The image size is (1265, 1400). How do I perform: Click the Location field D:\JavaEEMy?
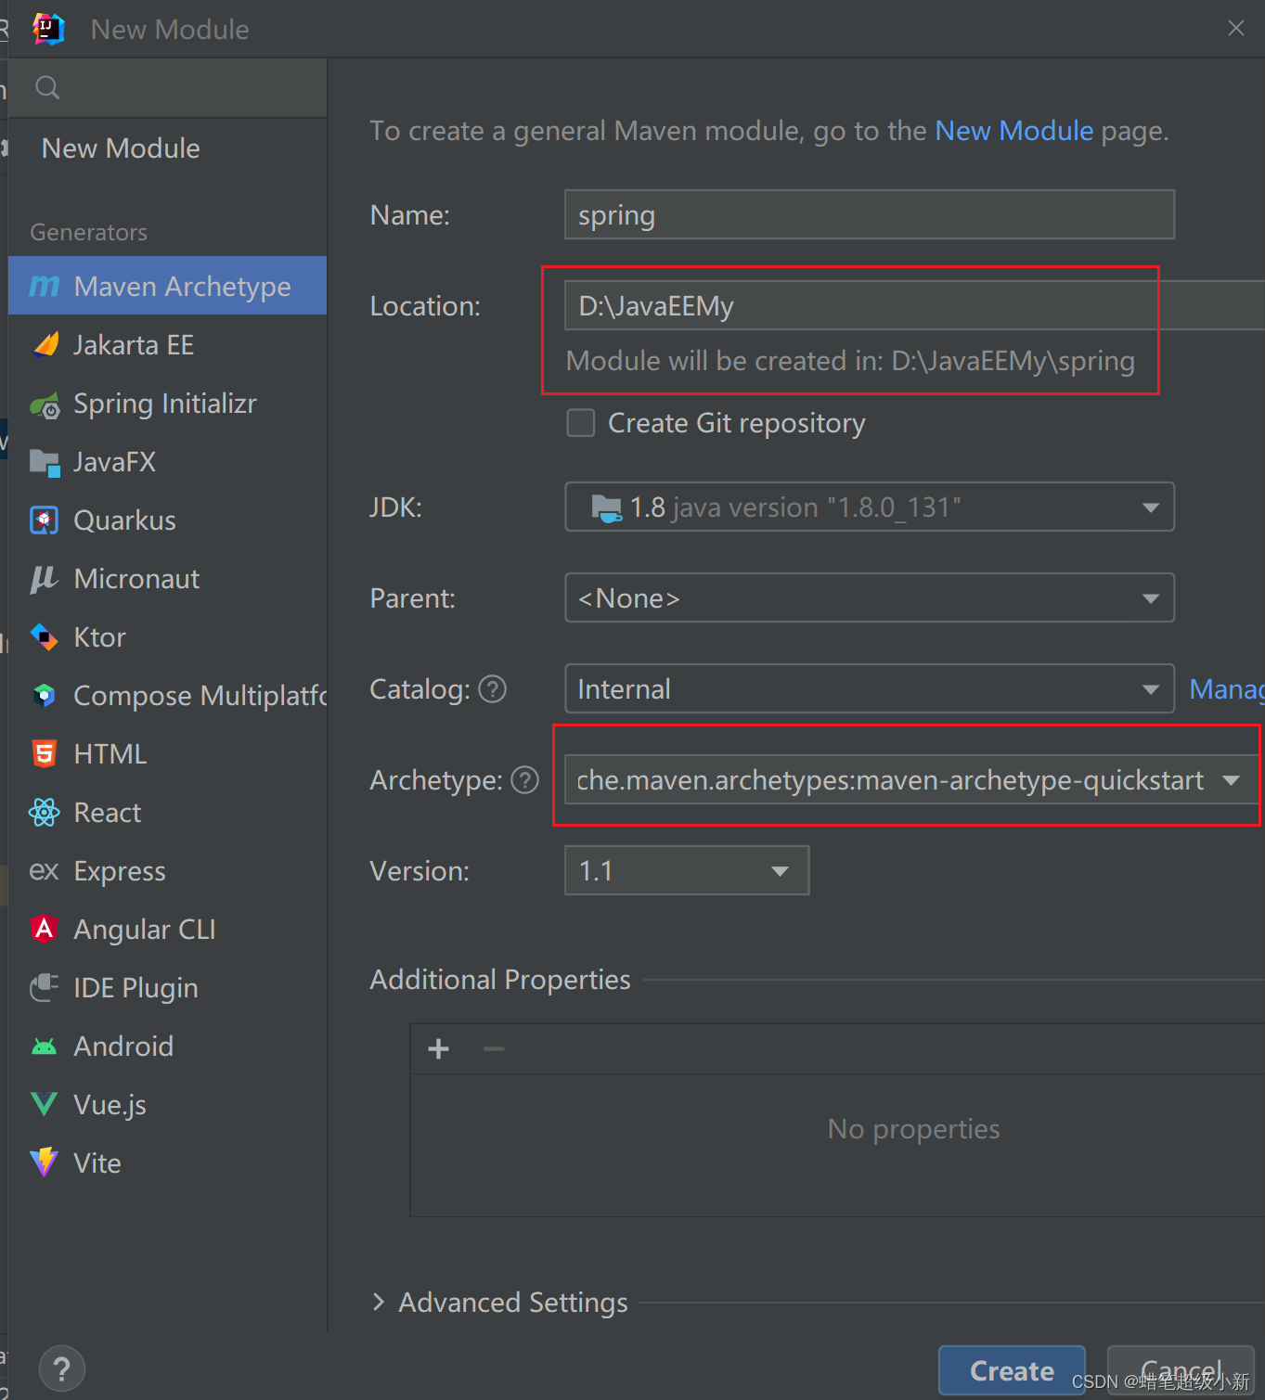pos(914,305)
